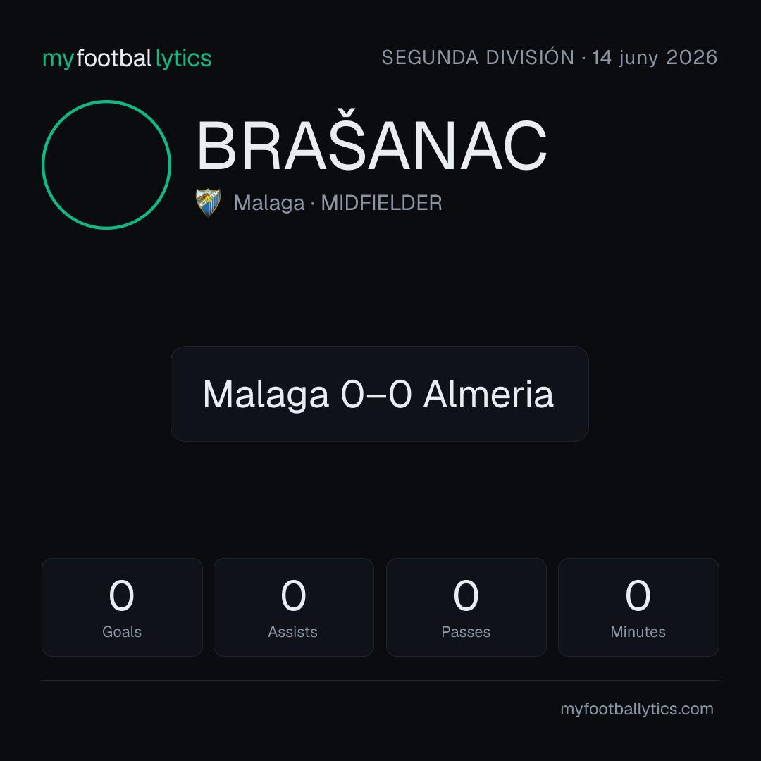The height and width of the screenshot is (761, 761).
Task: Click the Malaga · MIDFIELDER subtitle
Action: [338, 203]
